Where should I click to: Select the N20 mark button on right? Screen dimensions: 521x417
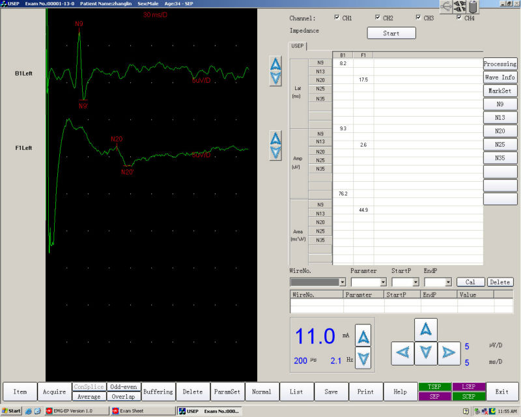[x=500, y=131]
